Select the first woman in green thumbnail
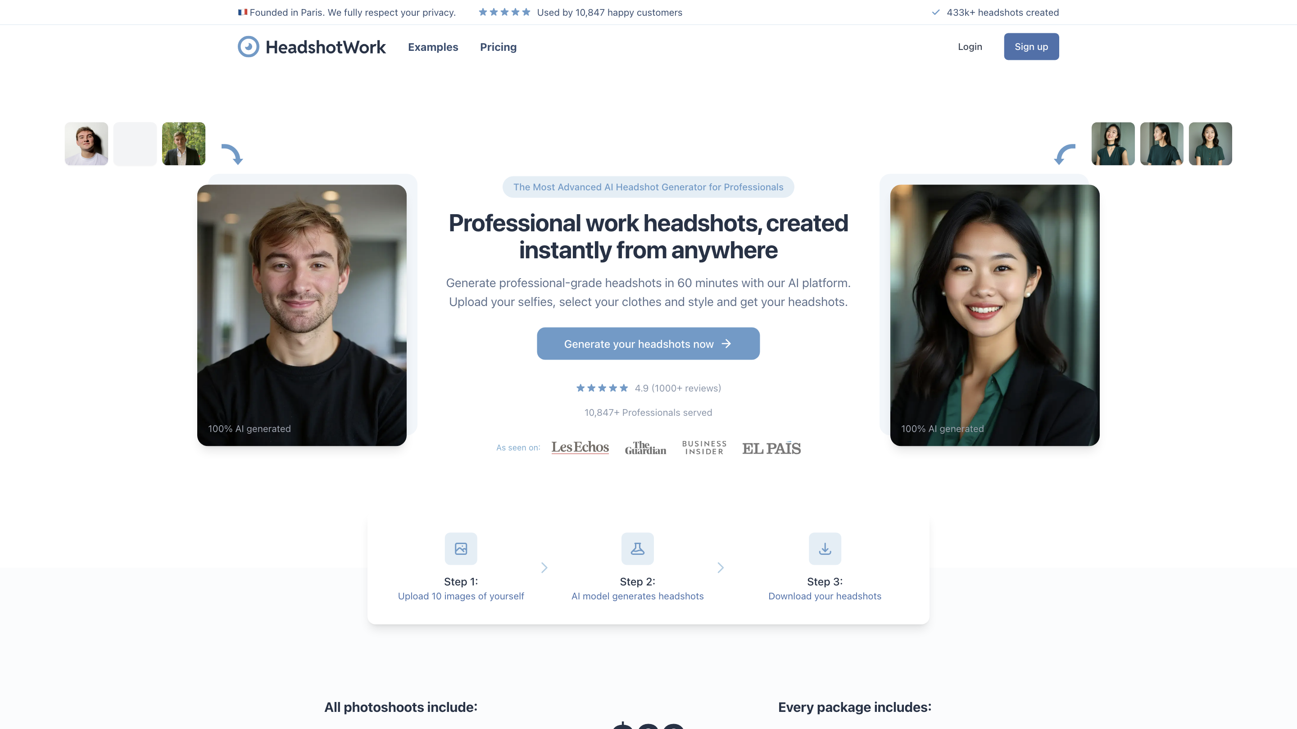The height and width of the screenshot is (729, 1297). pos(1113,144)
